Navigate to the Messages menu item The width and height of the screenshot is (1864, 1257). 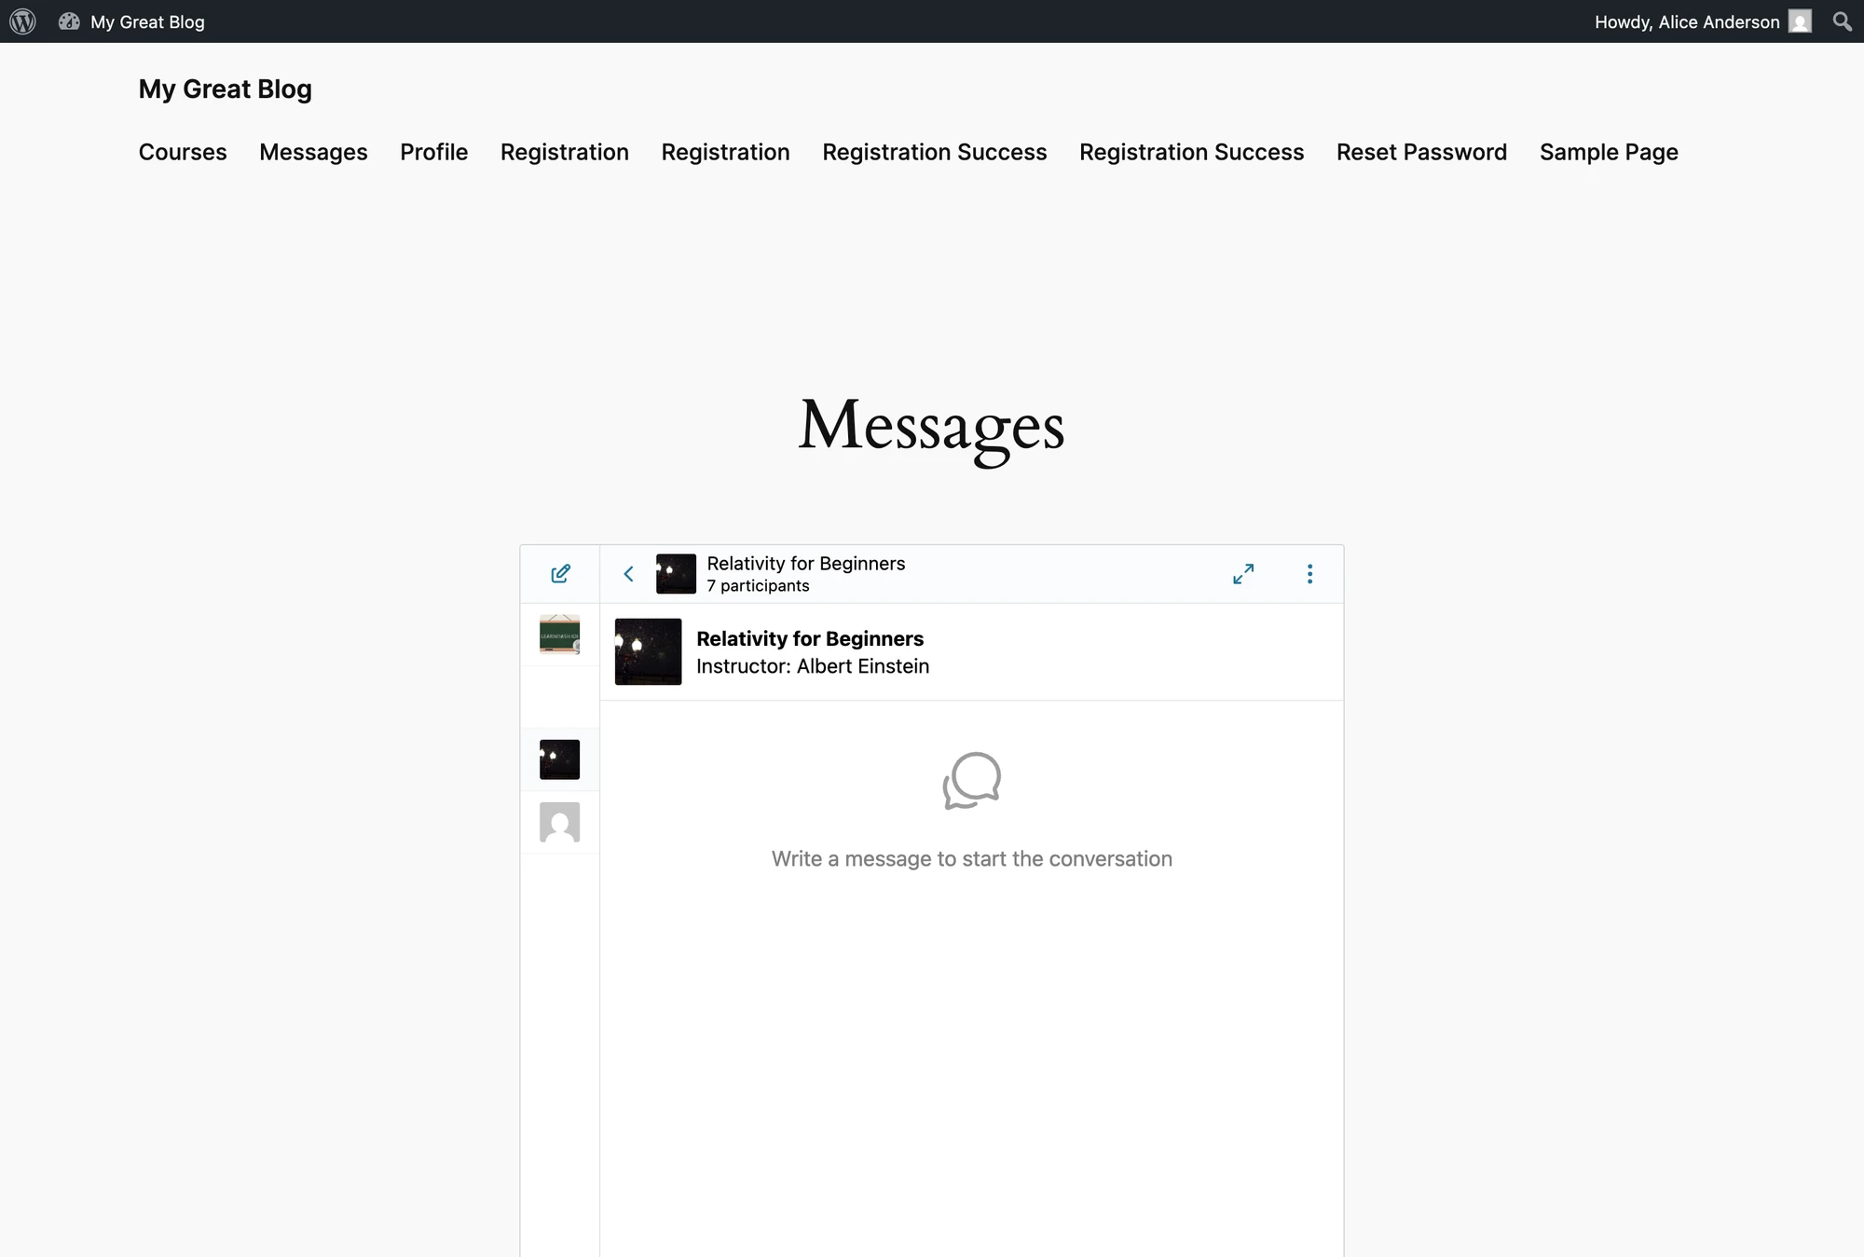tap(313, 152)
